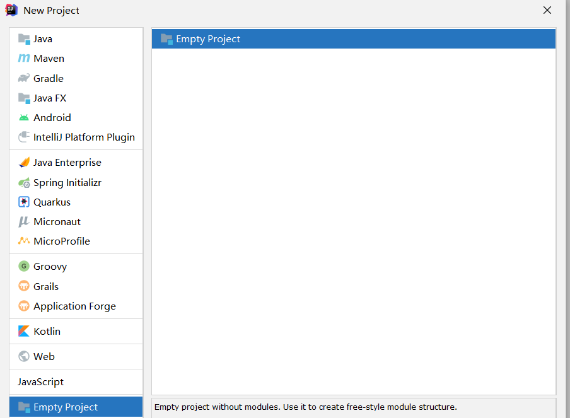
Task: Select Empty Project in the left list
Action: coord(76,407)
